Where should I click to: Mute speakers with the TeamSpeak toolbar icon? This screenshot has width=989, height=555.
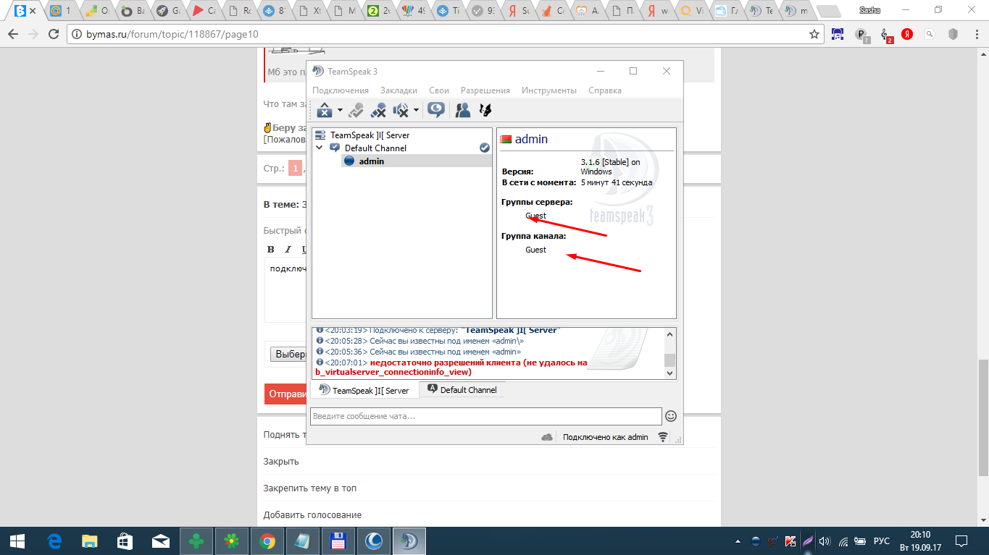click(401, 110)
